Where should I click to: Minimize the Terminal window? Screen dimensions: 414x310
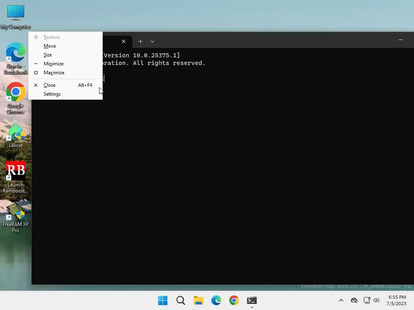click(401, 40)
